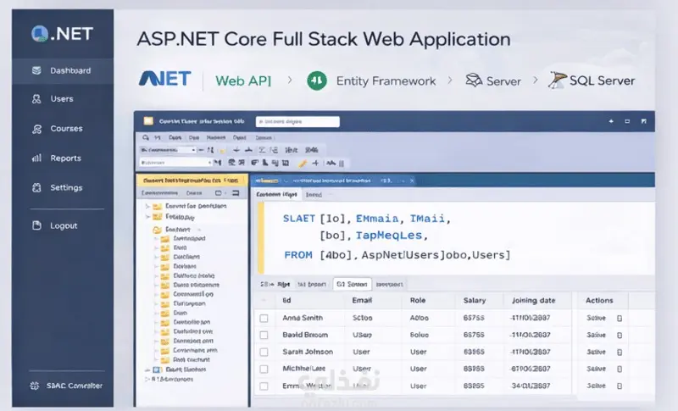Select Sarah Johnson's row checkbox

264,353
